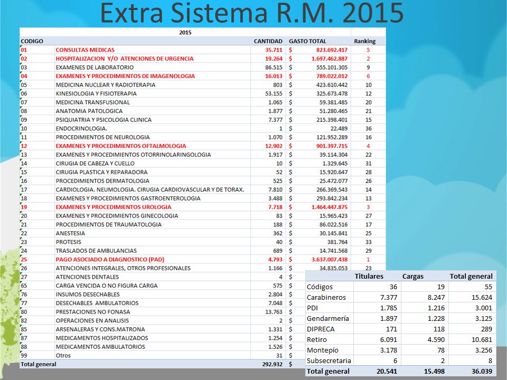Click the amount 789.022.012
507x380 pixels.
point(332,76)
